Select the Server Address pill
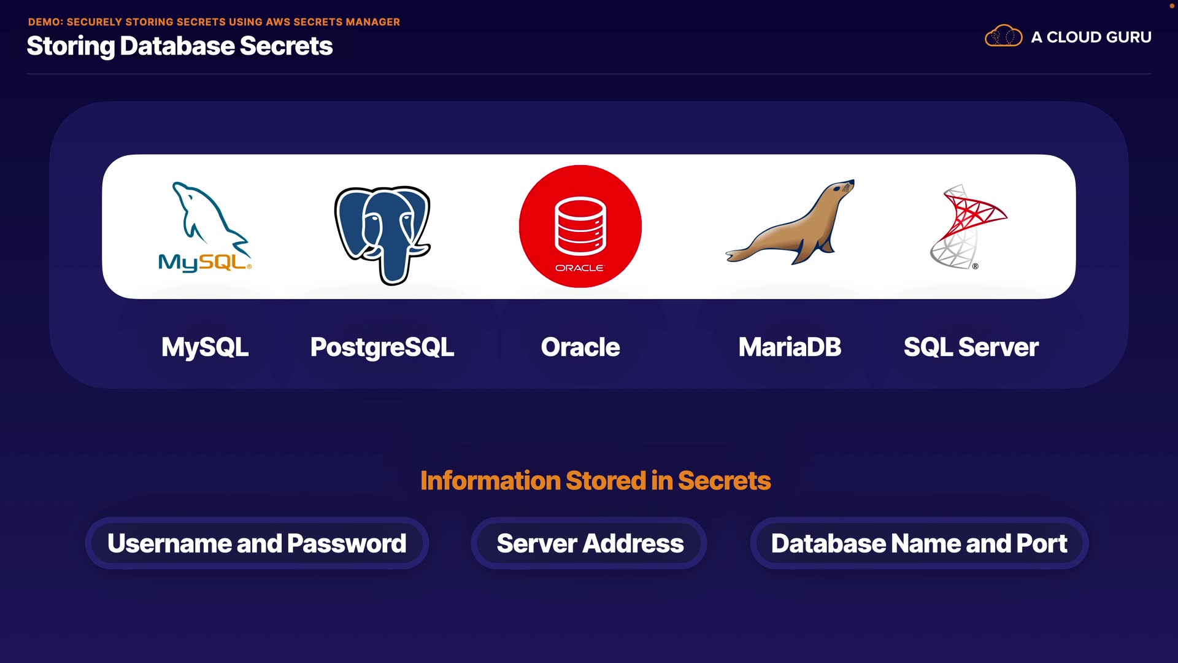The image size is (1178, 663). (x=590, y=543)
